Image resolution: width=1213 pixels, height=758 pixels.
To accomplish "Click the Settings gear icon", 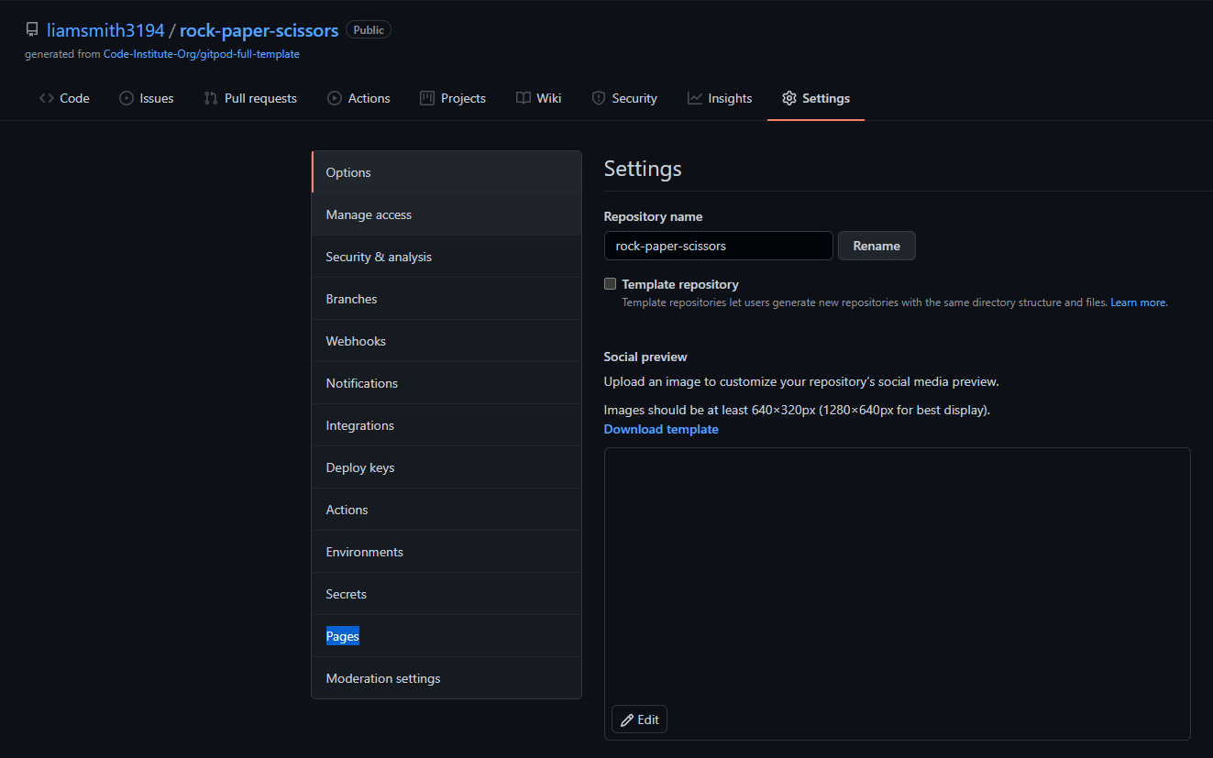I will coord(789,98).
